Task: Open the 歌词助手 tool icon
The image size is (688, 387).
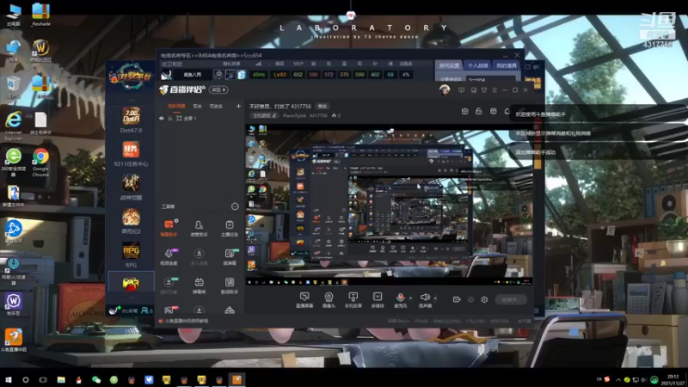Action: (229, 286)
